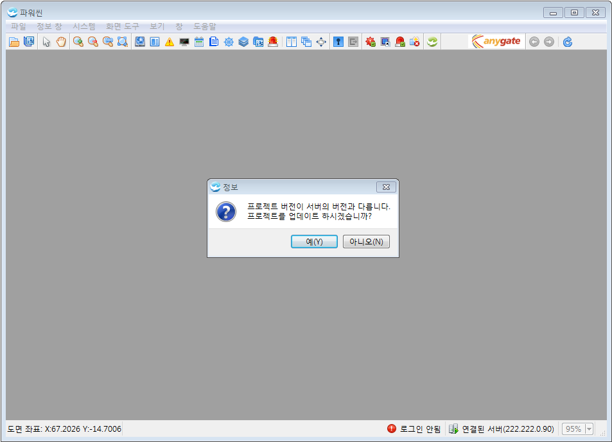Open the 파일 menu
Viewport: 612px width, 442px height.
click(x=19, y=26)
